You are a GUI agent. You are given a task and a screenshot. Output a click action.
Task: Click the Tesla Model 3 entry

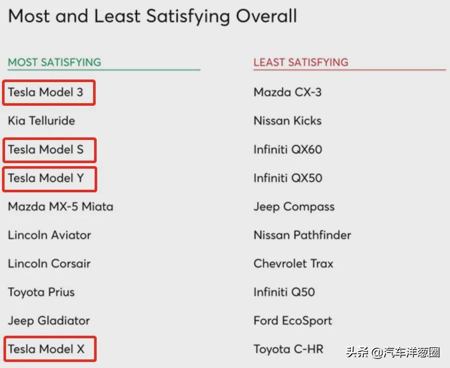point(45,92)
